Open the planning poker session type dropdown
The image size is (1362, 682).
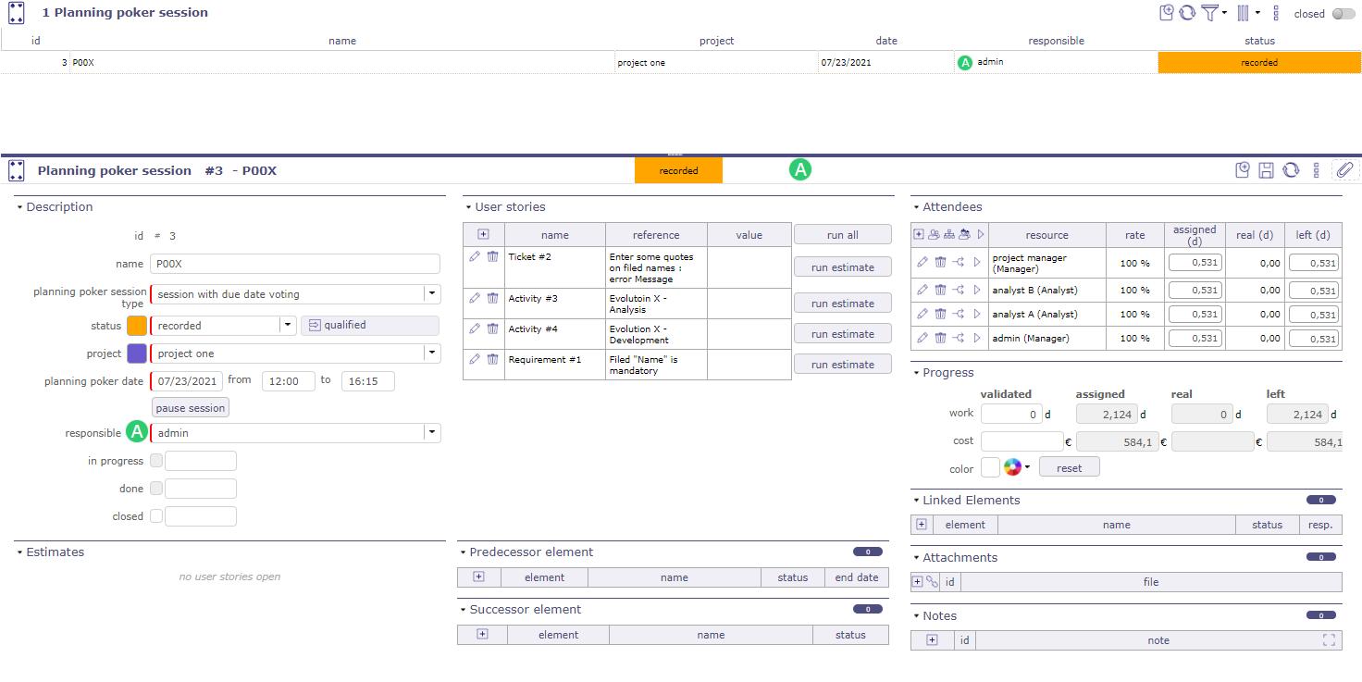(431, 294)
